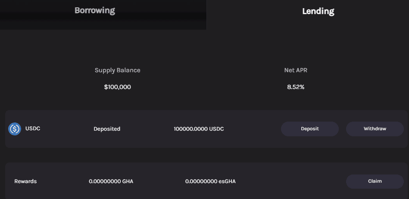Click the USDC coin icon
The image size is (409, 199).
click(x=15, y=129)
